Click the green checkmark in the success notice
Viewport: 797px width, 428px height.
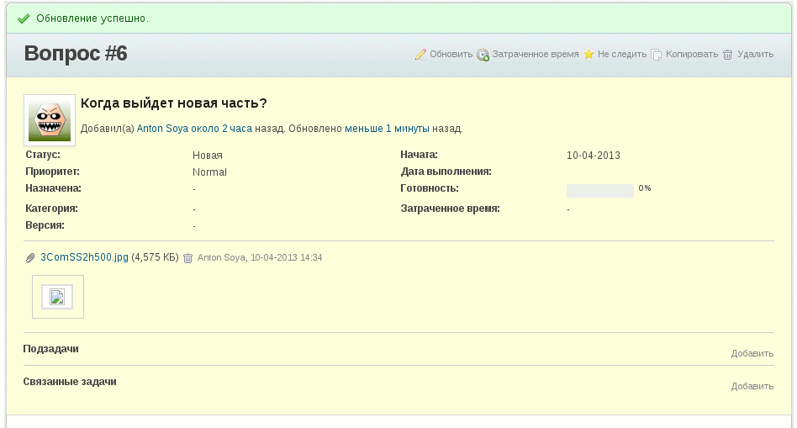pyautogui.click(x=24, y=18)
